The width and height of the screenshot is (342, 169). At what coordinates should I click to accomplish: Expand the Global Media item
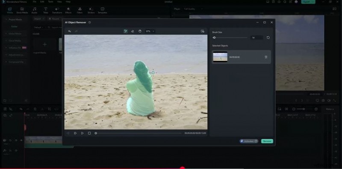point(6,34)
